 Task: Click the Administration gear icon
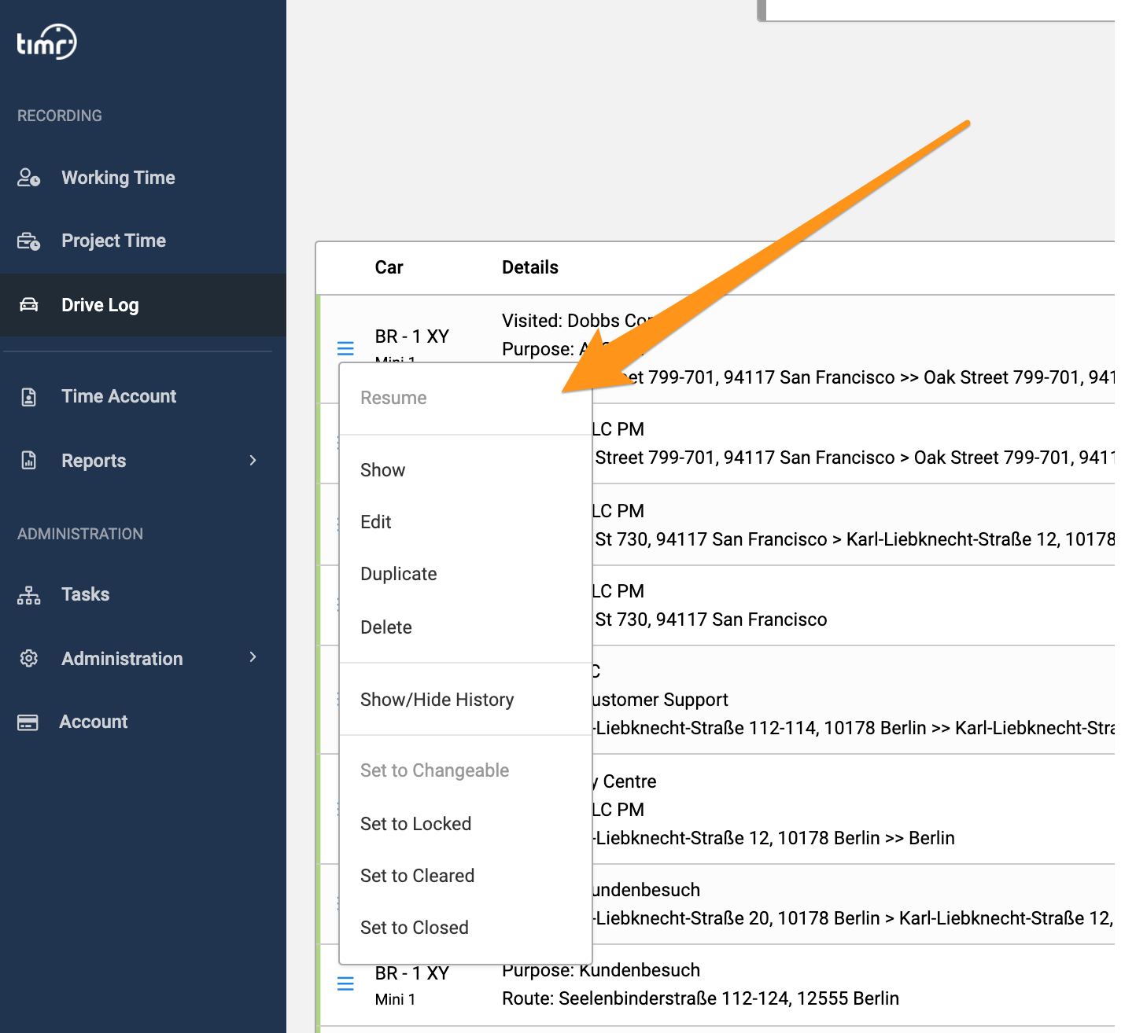click(29, 659)
